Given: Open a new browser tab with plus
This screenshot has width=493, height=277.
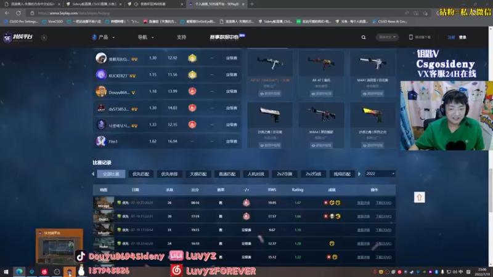Looking at the screenshot, I should [252, 4].
